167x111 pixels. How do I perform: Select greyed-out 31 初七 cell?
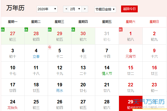tap(107, 36)
